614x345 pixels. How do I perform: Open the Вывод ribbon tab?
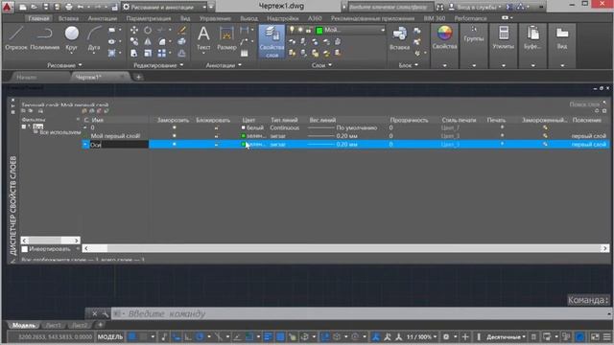pyautogui.click(x=248, y=18)
